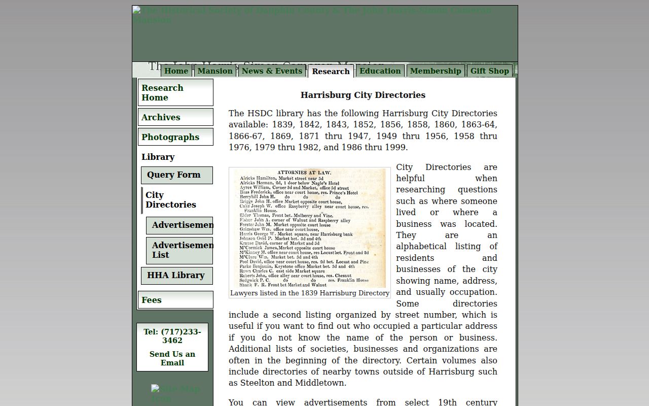The height and width of the screenshot is (406, 649).
Task: Switch to the Mansion tab
Action: pos(215,71)
